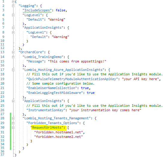Image resolution: width=164 pixels, height=157 pixels.
Task: Click "Warning" value on line 9
Action: (x=61, y=37)
